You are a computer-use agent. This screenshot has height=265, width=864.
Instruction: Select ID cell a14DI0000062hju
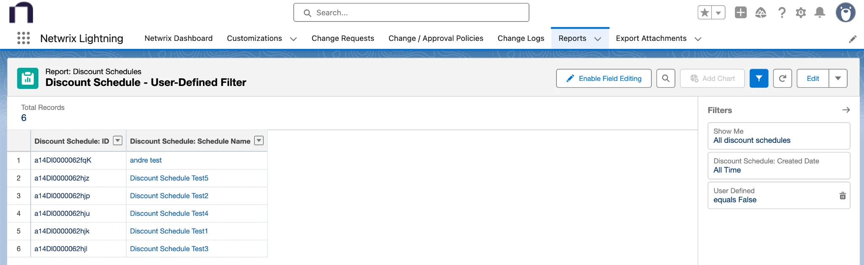click(78, 214)
